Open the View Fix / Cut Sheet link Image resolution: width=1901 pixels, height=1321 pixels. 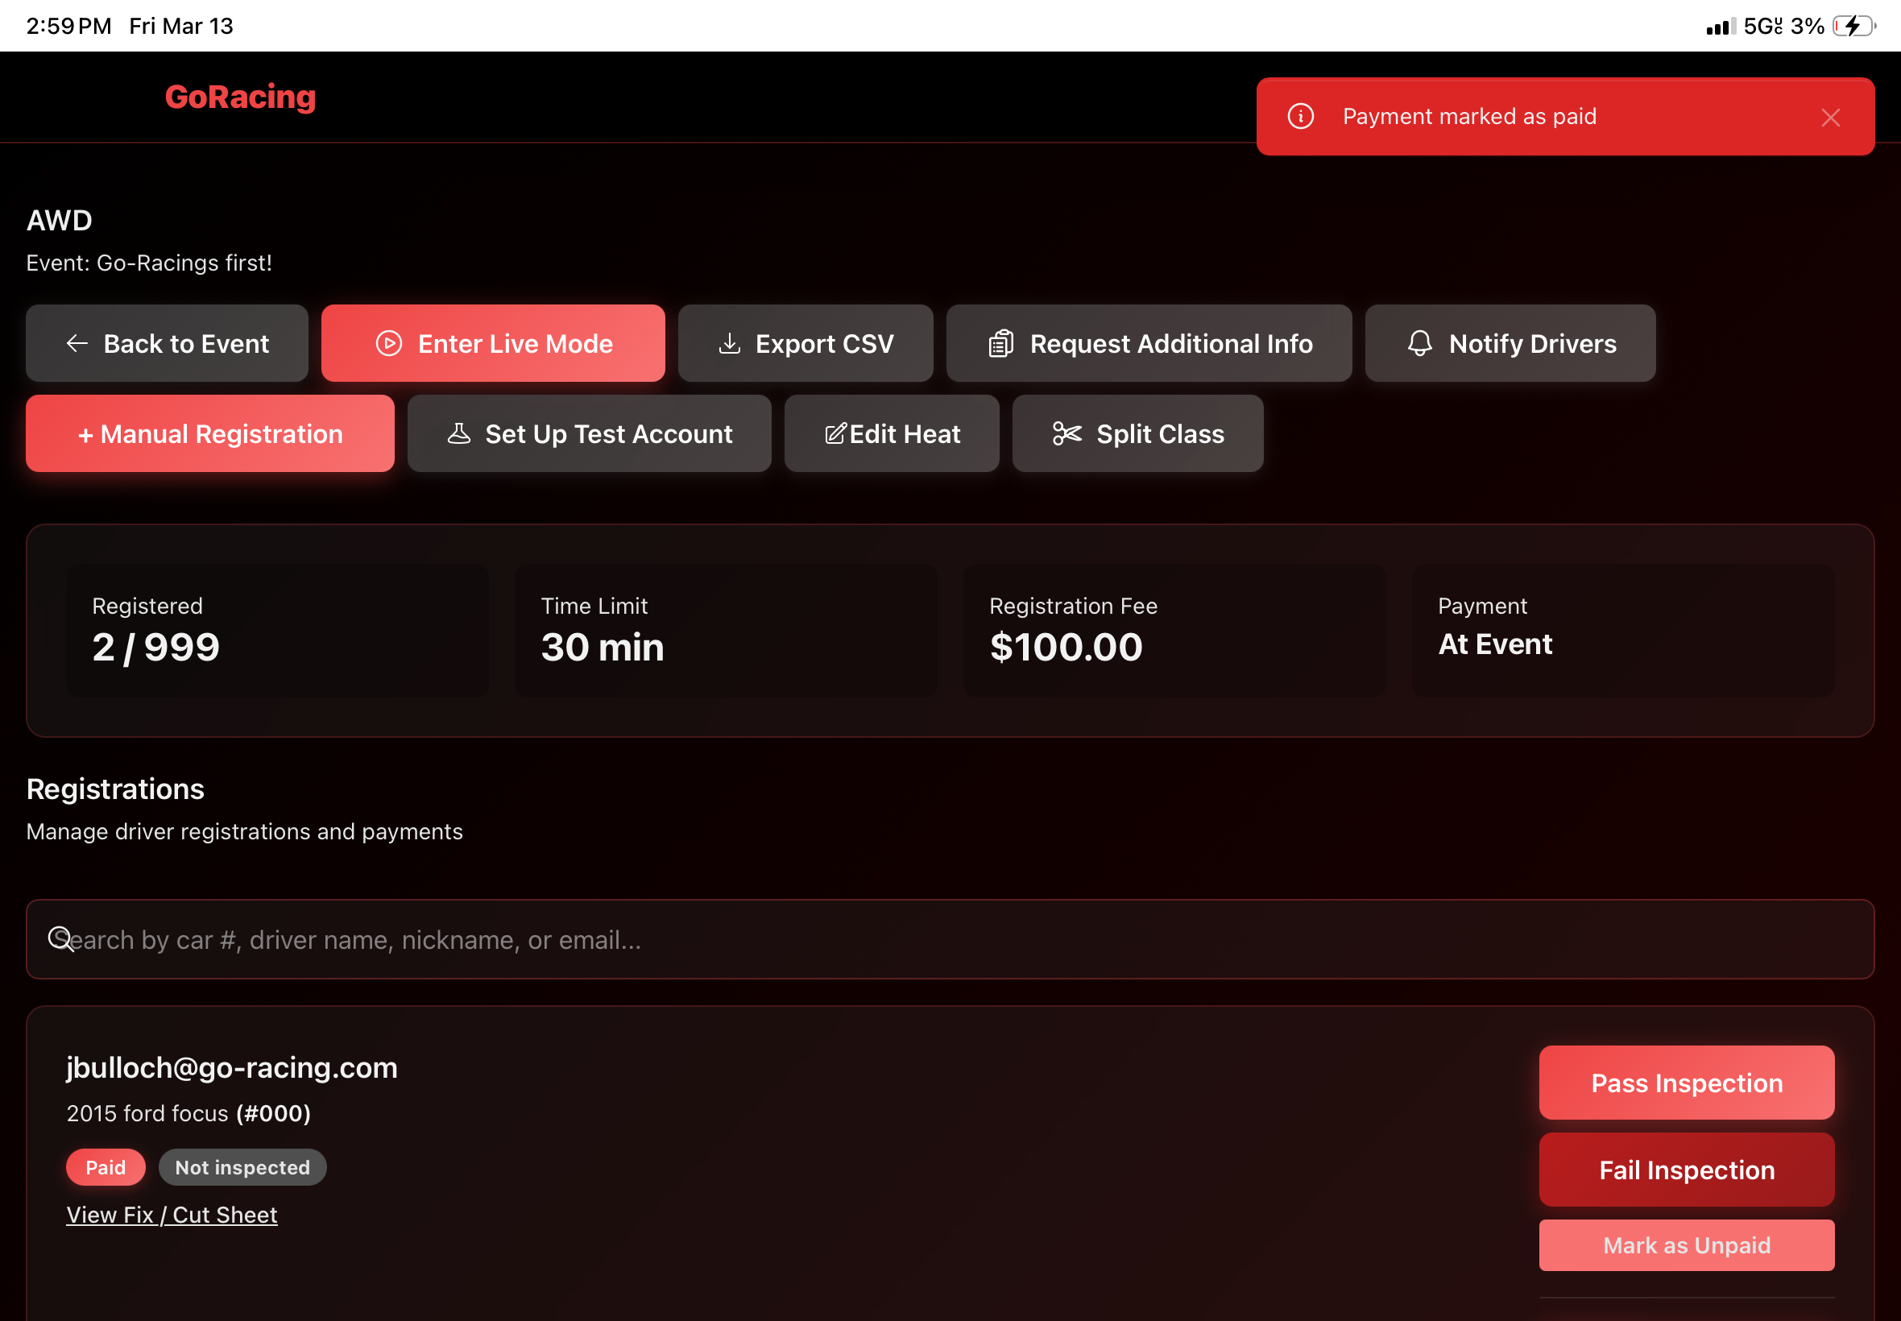click(172, 1214)
